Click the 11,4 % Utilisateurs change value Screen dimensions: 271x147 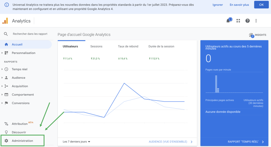click(67, 59)
